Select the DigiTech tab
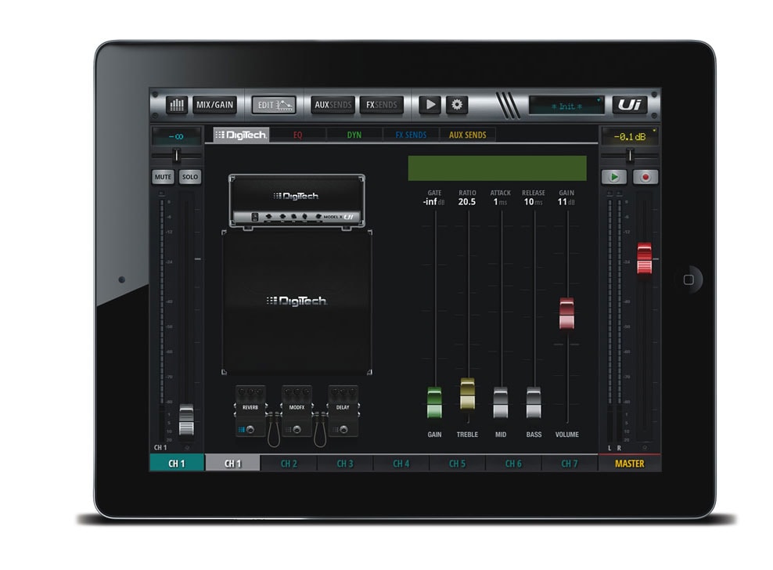Screen dimensions: 773x570 tap(241, 135)
